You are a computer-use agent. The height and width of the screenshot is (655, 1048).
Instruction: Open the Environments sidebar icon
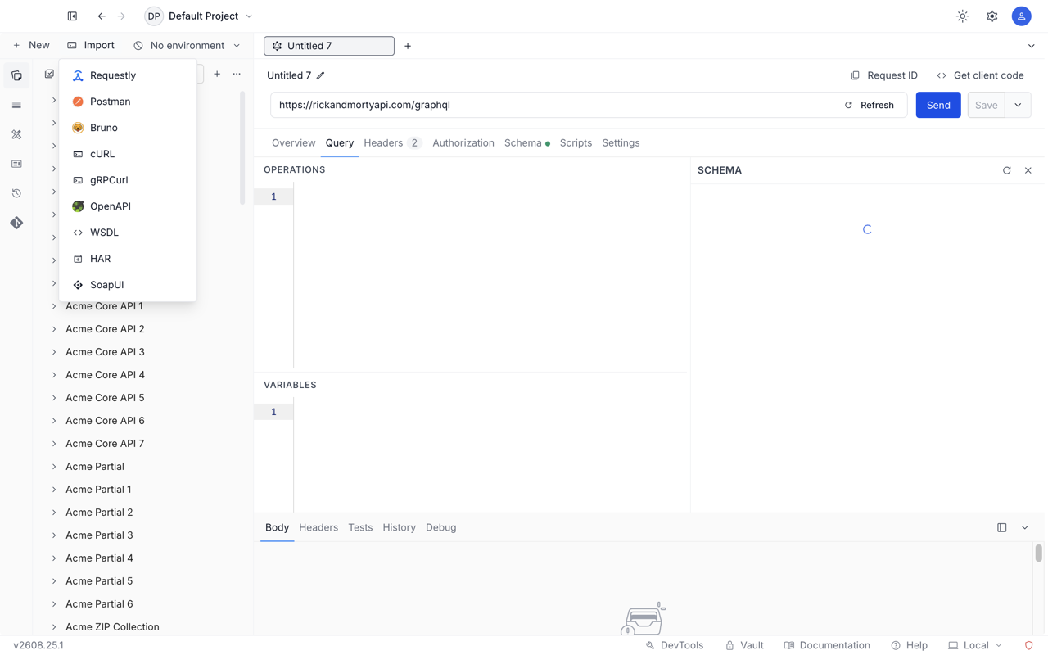(x=16, y=105)
